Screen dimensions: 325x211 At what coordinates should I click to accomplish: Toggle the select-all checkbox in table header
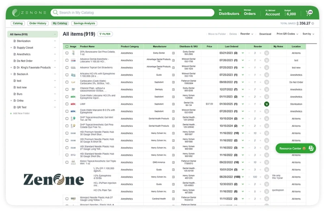point(67,47)
